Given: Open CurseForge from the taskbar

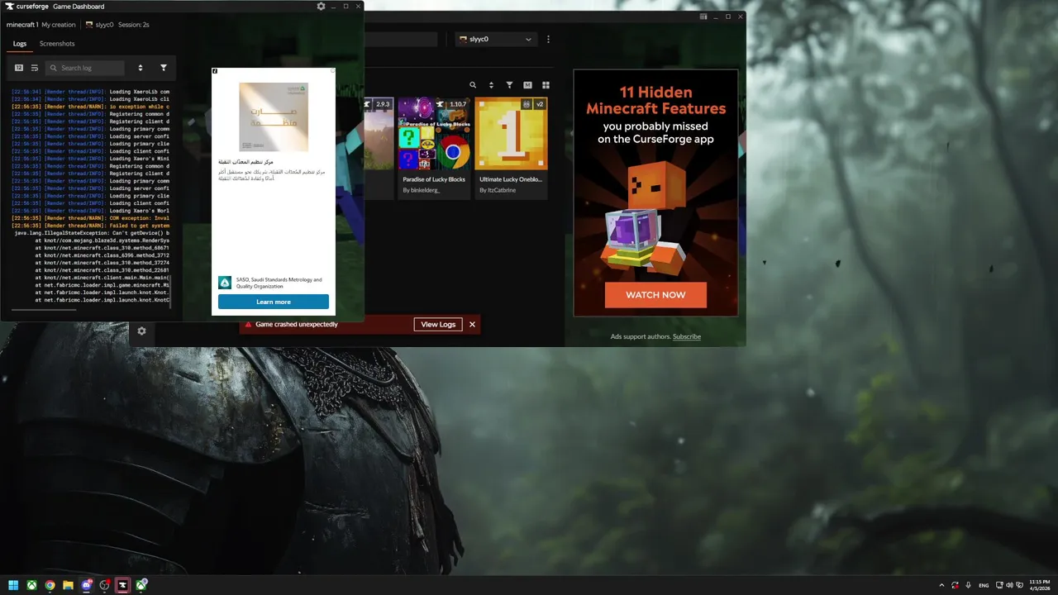Looking at the screenshot, I should click(x=123, y=585).
